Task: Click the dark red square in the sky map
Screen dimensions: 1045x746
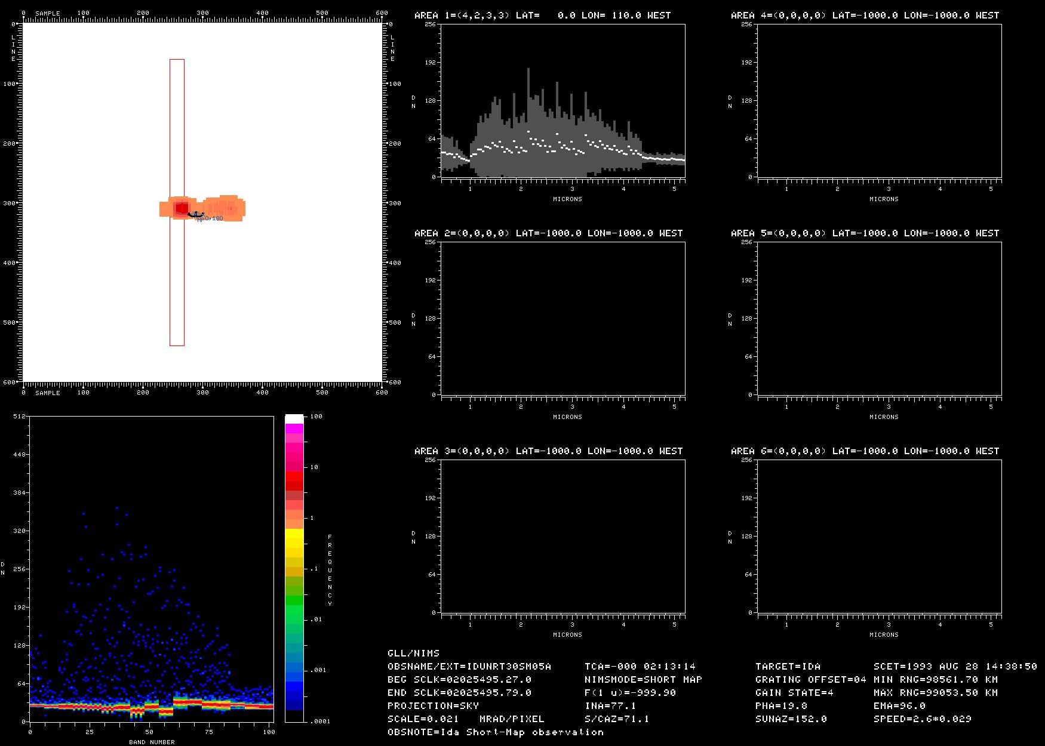Action: (182, 208)
